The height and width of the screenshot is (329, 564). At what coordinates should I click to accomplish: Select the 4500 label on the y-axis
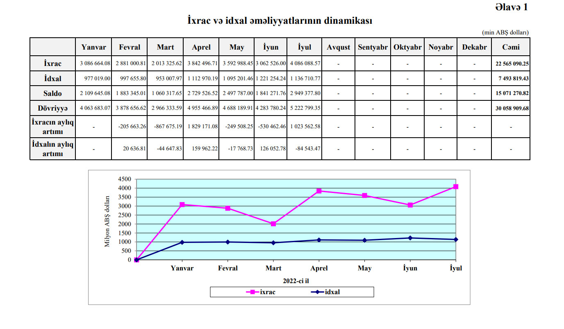pos(124,179)
